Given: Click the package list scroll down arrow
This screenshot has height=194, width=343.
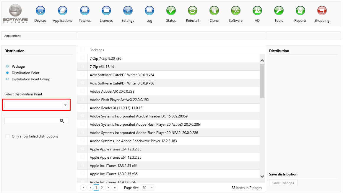Looking at the screenshot, I should 262,176.
